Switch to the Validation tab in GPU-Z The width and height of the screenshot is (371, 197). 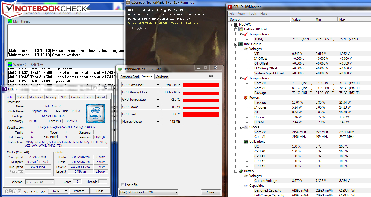click(162, 77)
